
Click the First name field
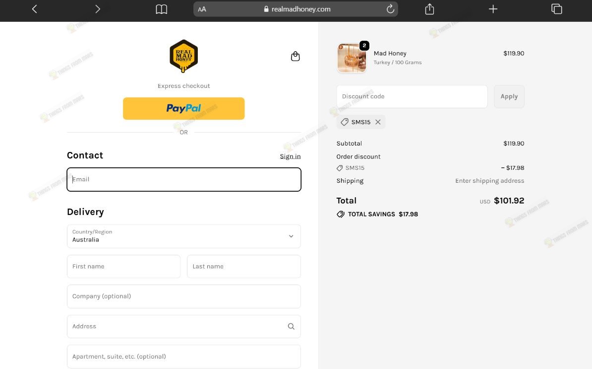(x=124, y=267)
